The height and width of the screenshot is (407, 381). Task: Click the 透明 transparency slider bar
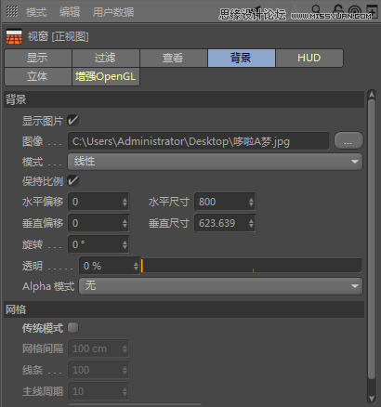251,266
